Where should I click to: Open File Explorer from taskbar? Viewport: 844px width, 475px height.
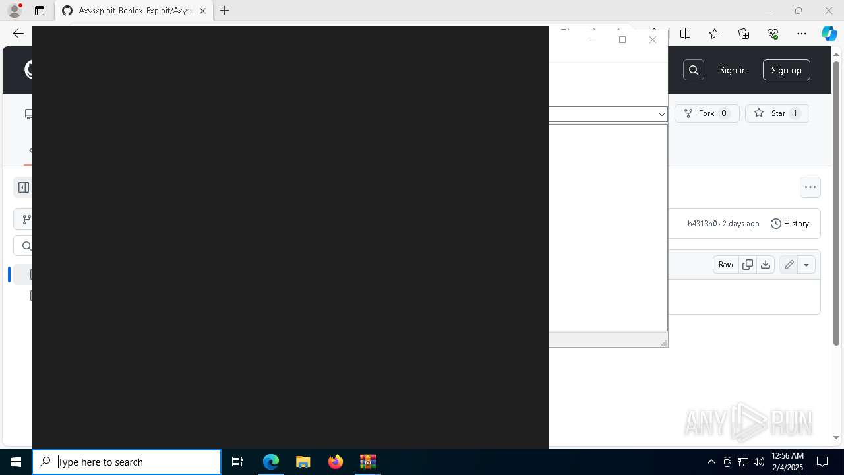303,462
